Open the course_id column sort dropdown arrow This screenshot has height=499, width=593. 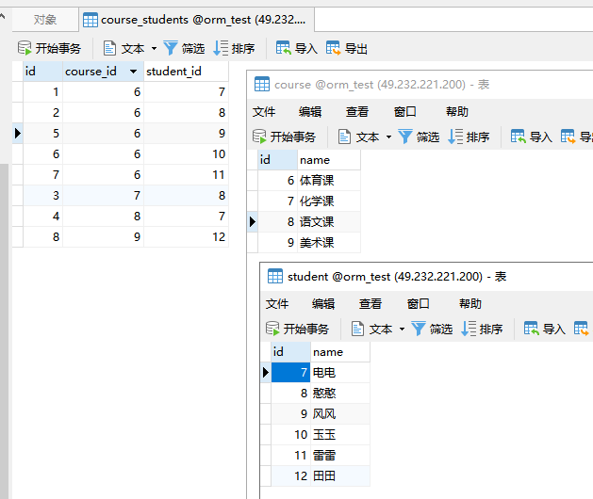coord(133,72)
